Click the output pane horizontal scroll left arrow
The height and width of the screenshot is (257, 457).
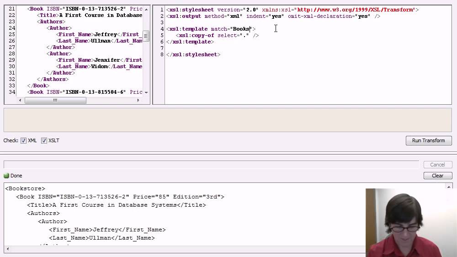point(8,249)
